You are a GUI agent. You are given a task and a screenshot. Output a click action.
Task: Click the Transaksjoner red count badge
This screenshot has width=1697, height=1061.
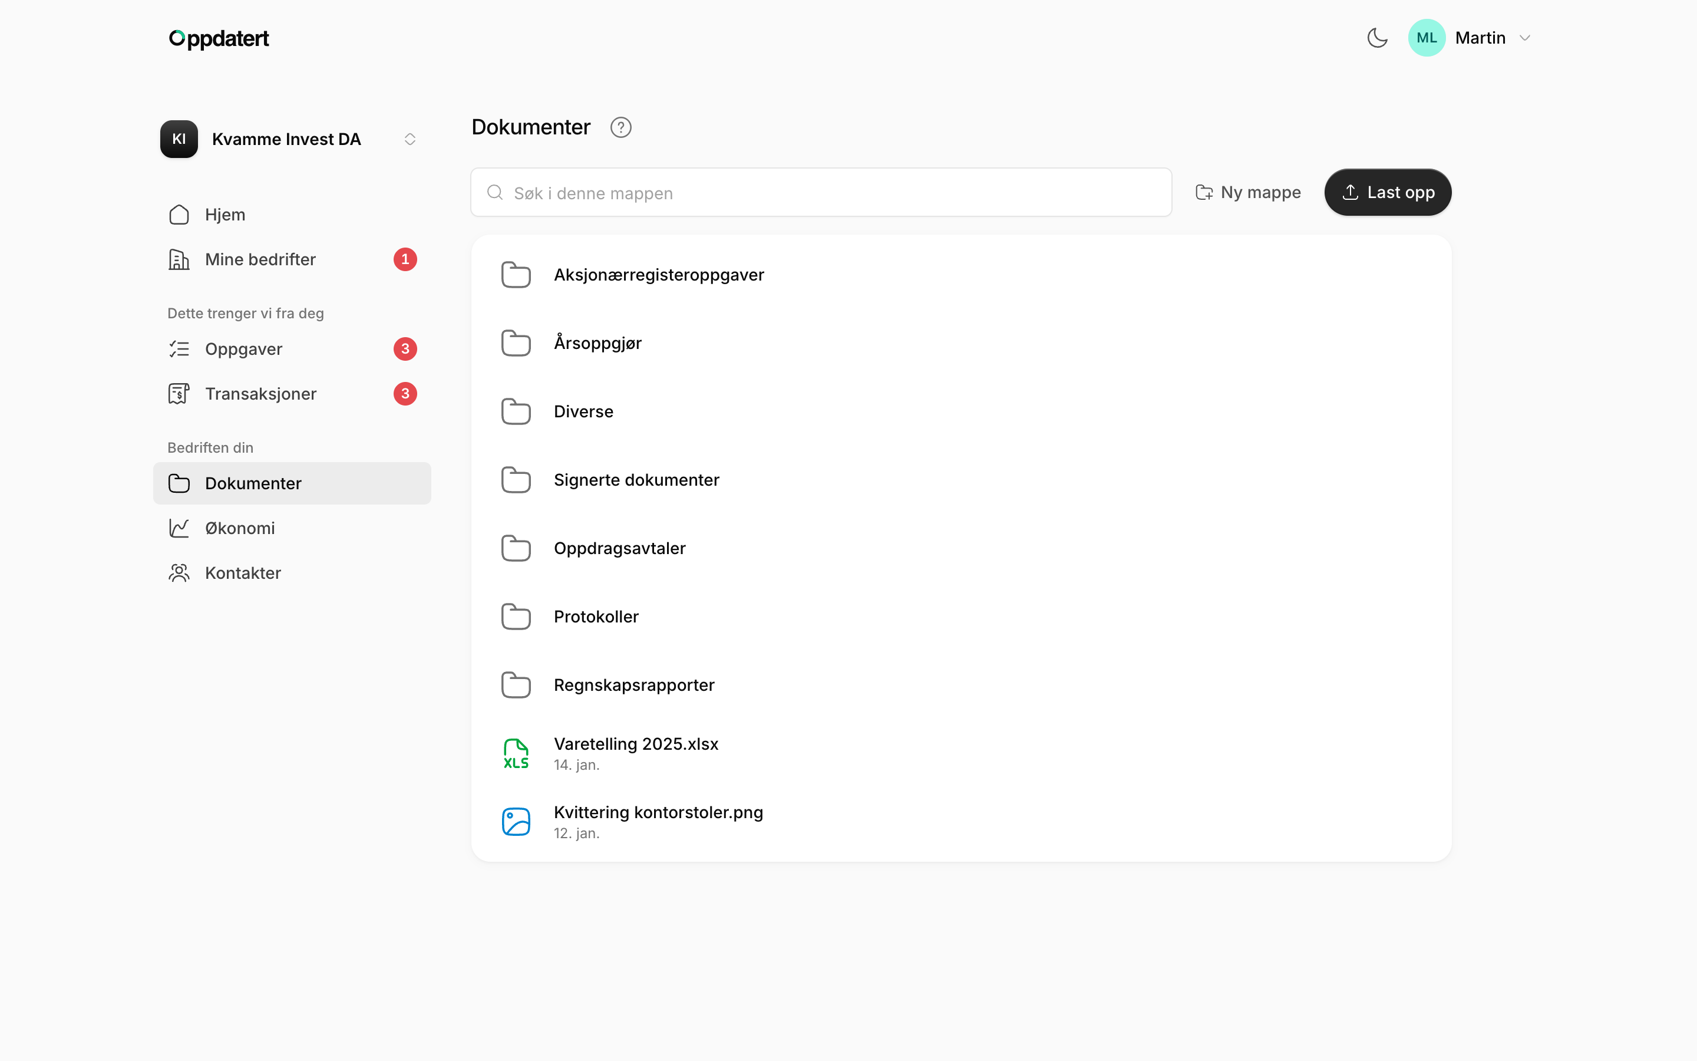coord(405,394)
